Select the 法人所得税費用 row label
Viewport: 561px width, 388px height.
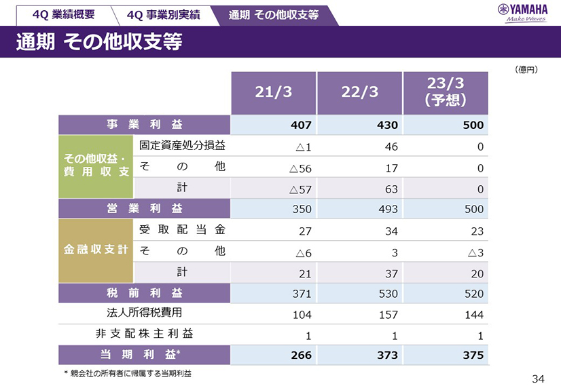pos(144,313)
